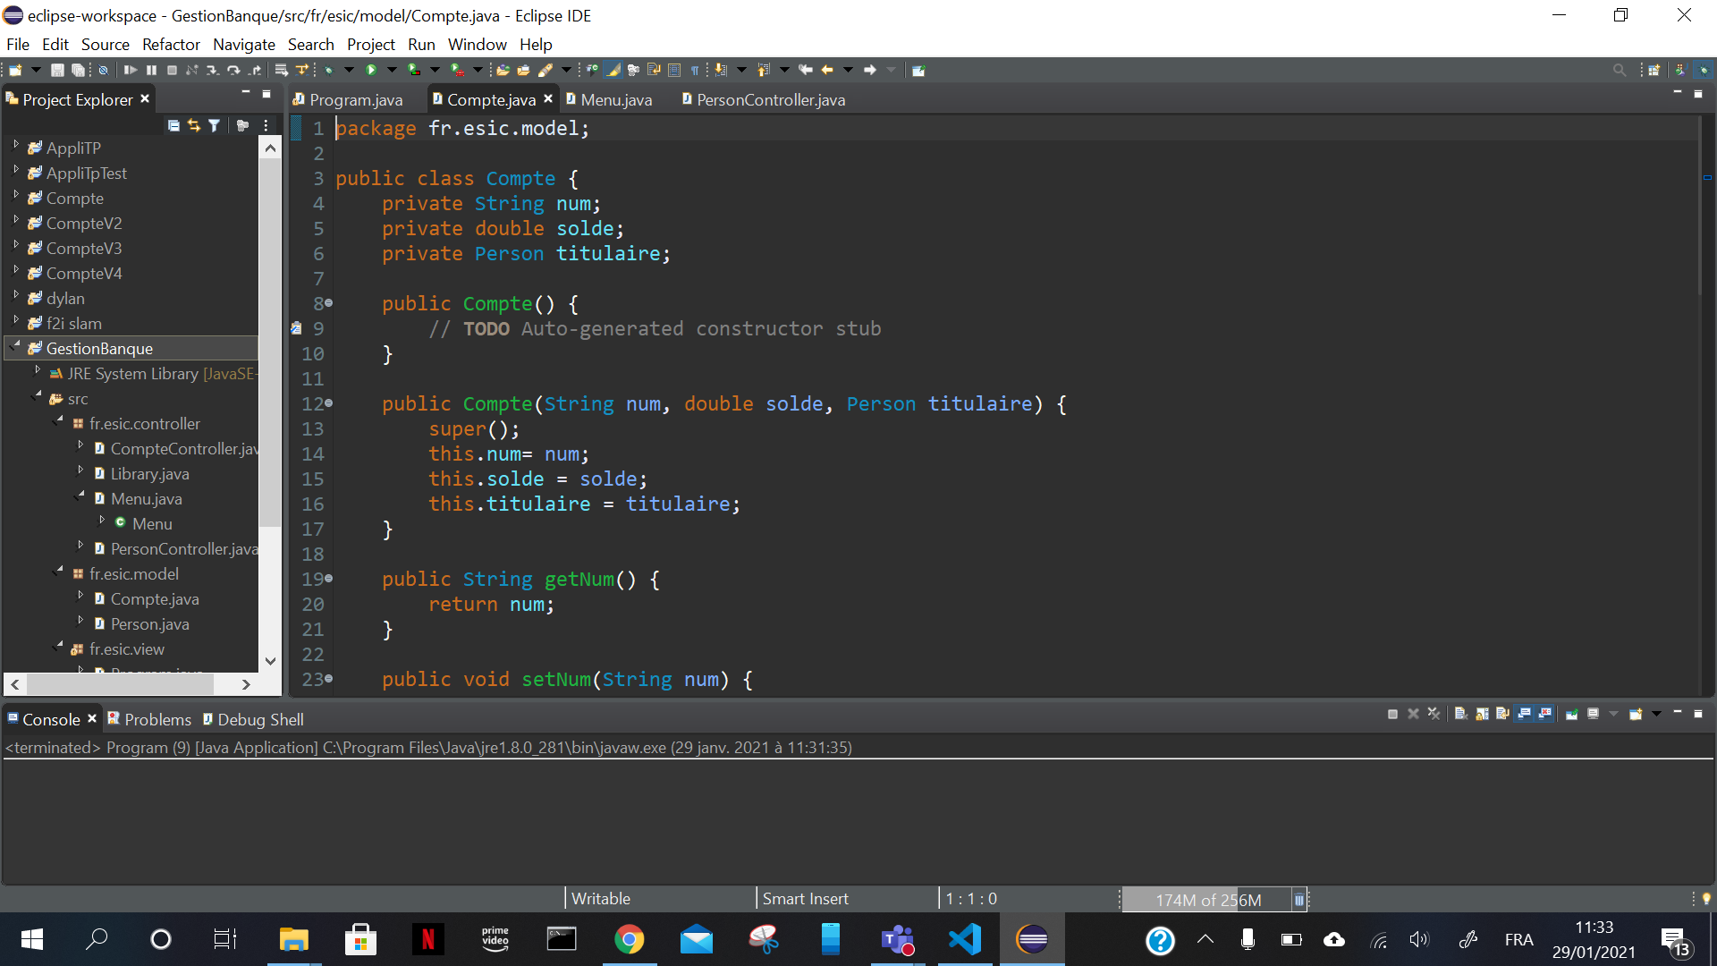Open the New wizard dropdown arrow
The image size is (1717, 966).
coord(36,70)
